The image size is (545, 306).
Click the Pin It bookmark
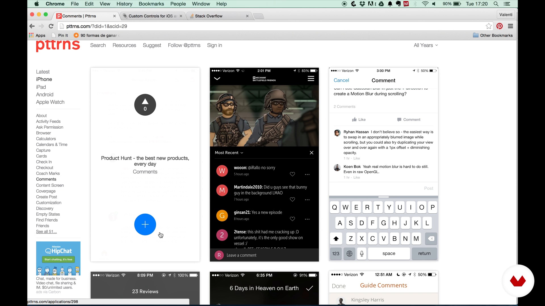[x=60, y=35]
